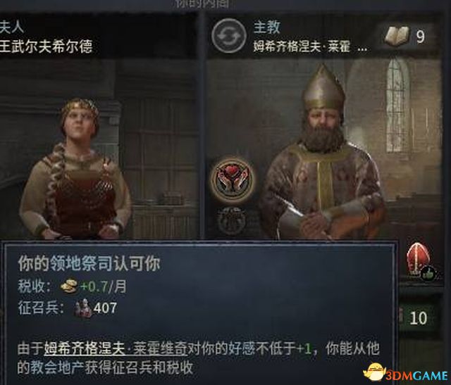Click the 主教 position title

[267, 27]
